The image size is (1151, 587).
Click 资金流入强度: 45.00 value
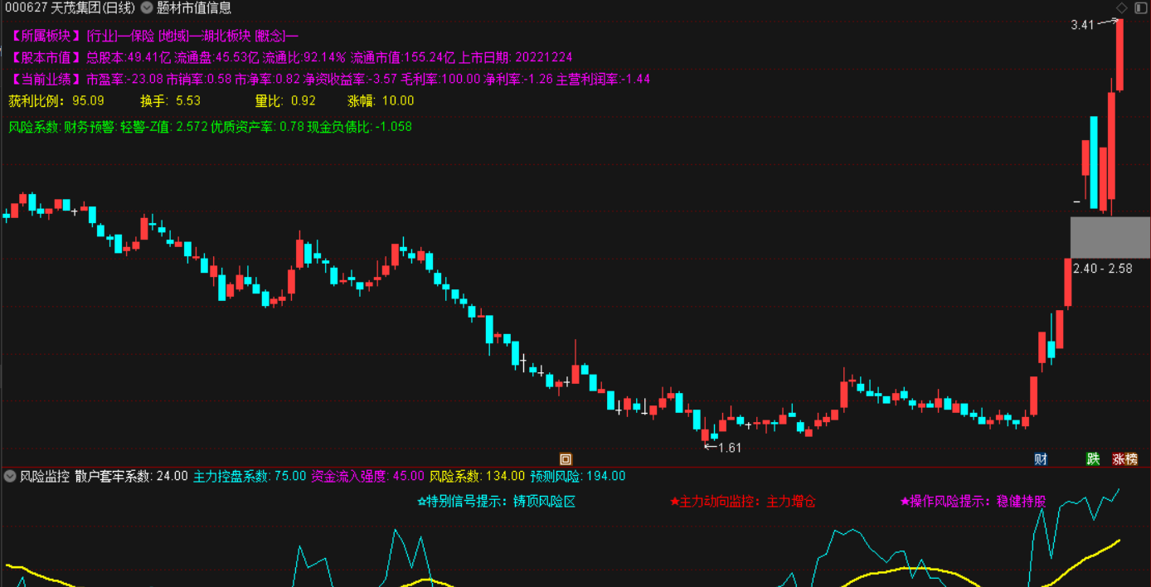[x=367, y=476]
